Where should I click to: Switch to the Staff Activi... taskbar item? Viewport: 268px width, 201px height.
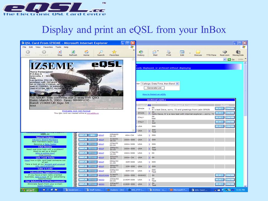click(x=95, y=190)
